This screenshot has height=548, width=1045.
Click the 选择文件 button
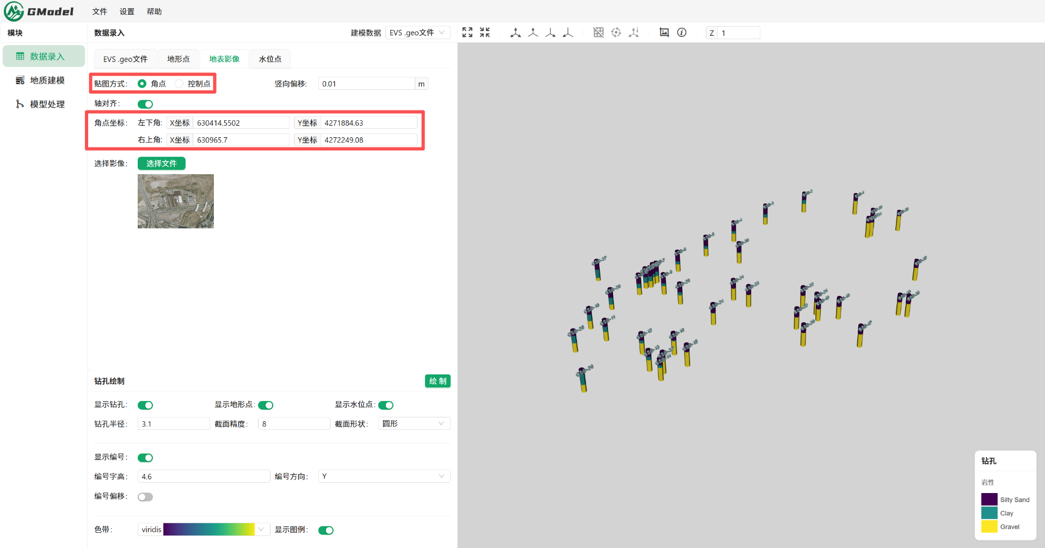click(x=161, y=164)
